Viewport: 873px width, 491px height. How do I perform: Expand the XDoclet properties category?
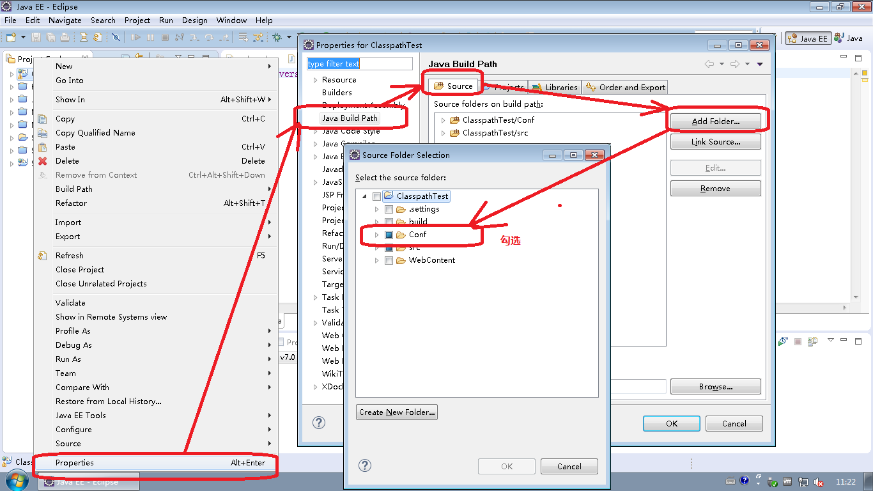point(315,387)
